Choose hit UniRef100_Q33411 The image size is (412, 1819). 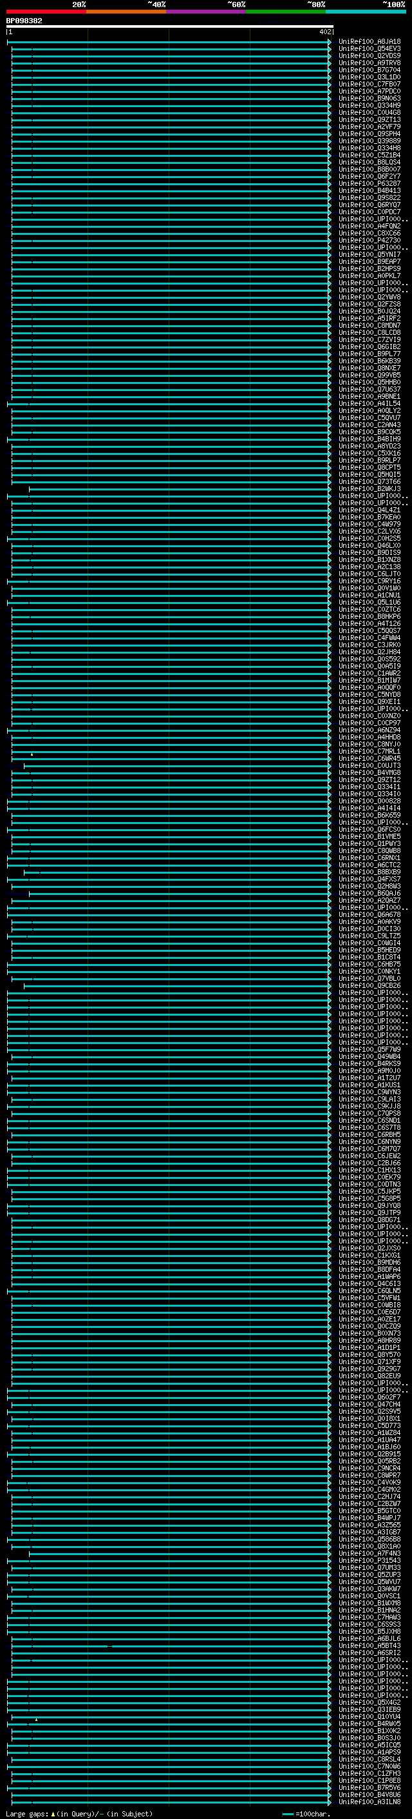(x=369, y=787)
